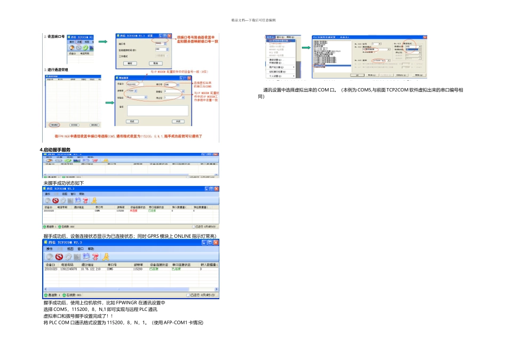Viewport: 507px width, 359px height.
Task: Click the red question mark help icon in connected-state TCP2COM window
Action: click(x=96, y=257)
